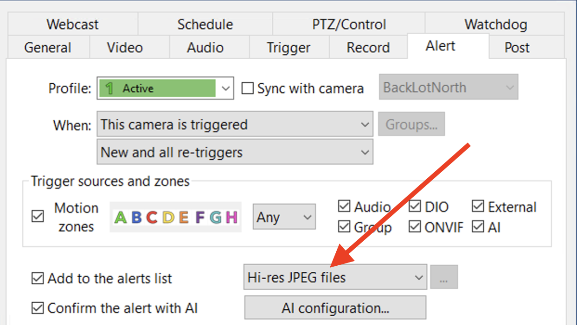
Task: Expand the Hi-res JPEG files dropdown
Action: tap(335, 277)
